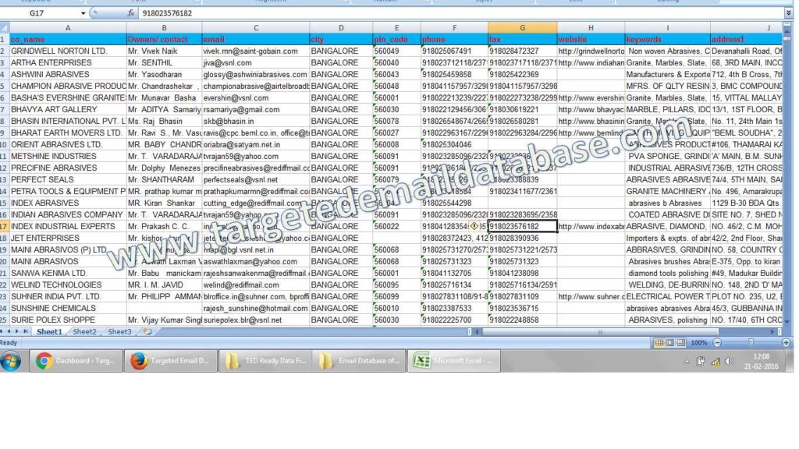Viewport: 799px width, 449px height.
Task: Jump to the last sheet with the tab arrow
Action: click(x=26, y=331)
